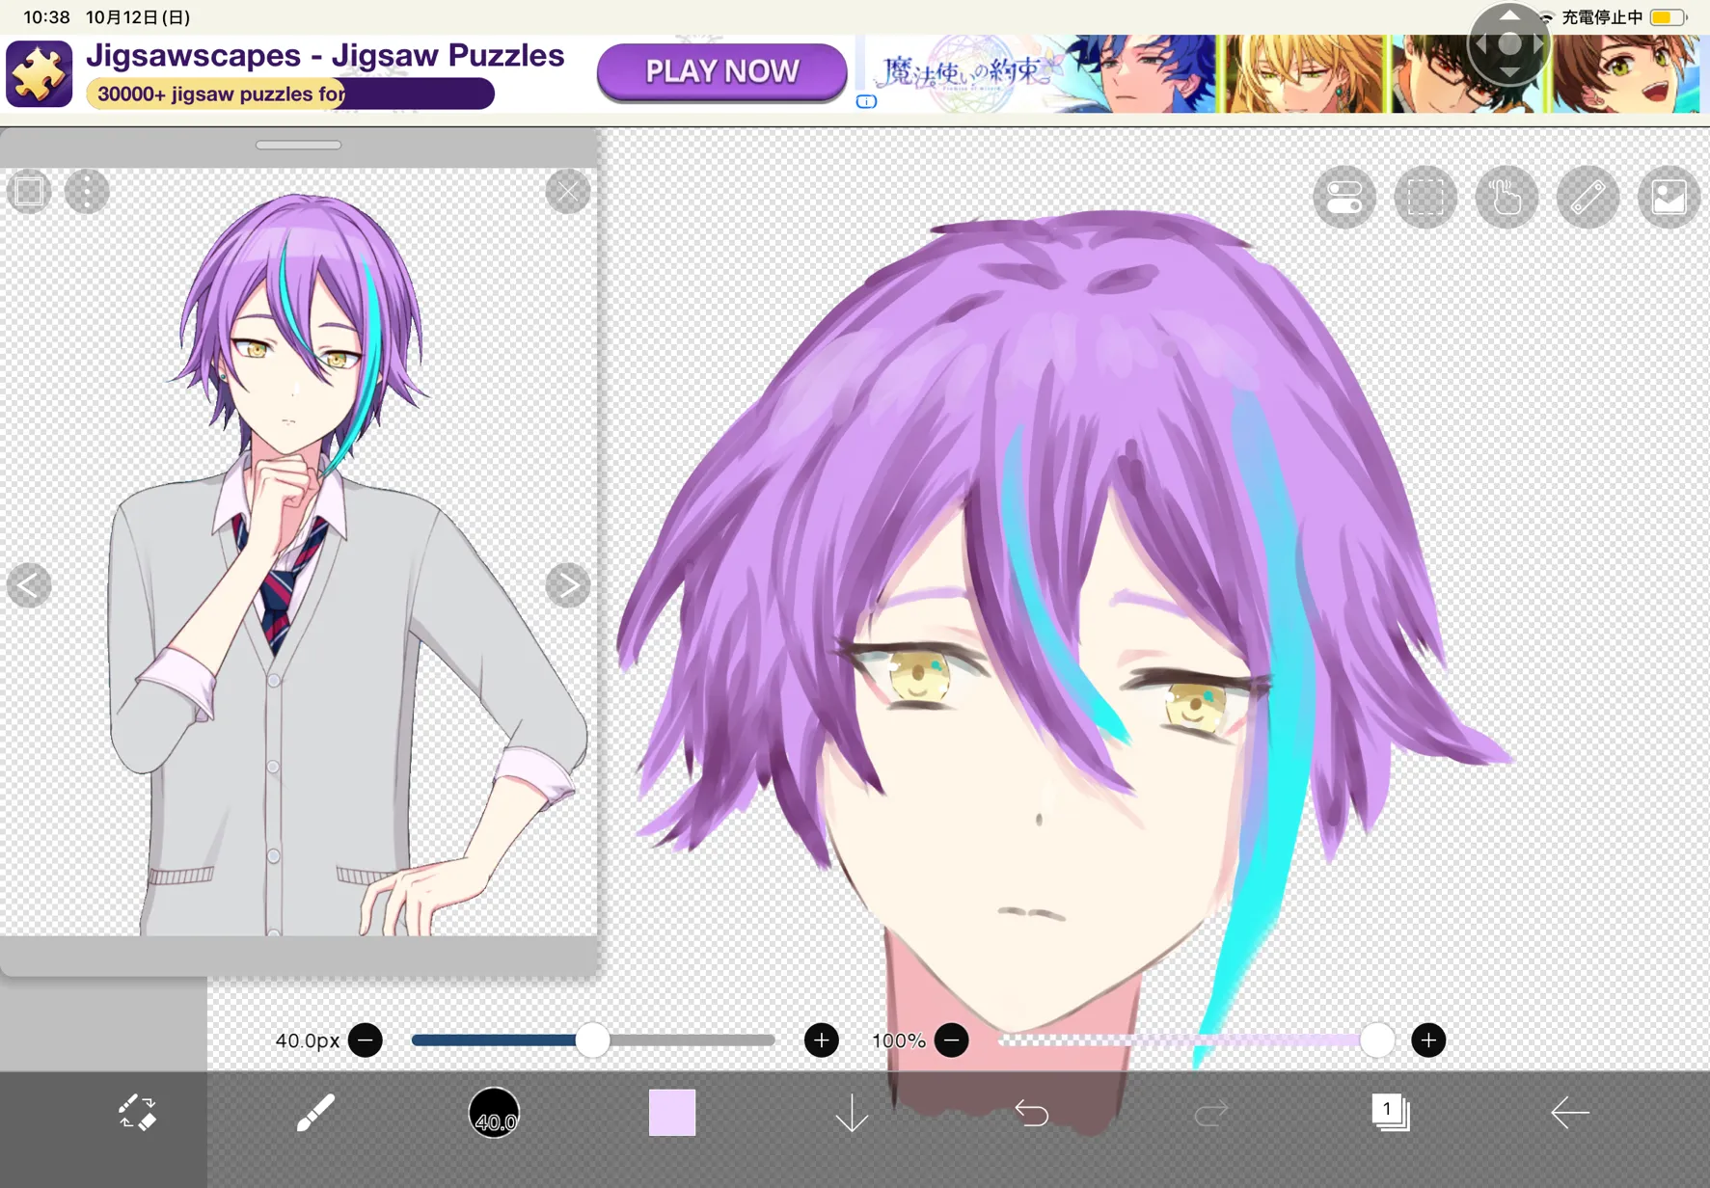This screenshot has height=1188, width=1710.
Task: Open the ruler tool
Action: click(1588, 197)
